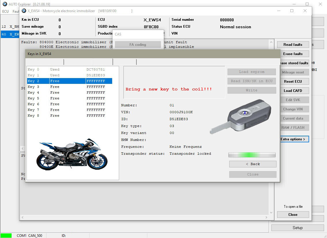Click the BMW motorcycle picture
This screenshot has width=327, height=238.
[72, 154]
